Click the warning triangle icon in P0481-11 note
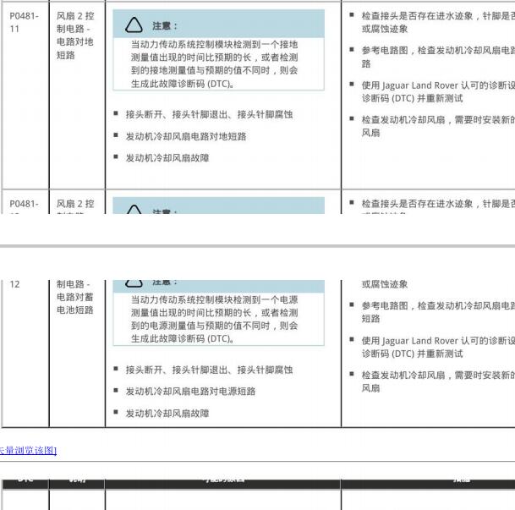The height and width of the screenshot is (510, 515). (x=134, y=25)
